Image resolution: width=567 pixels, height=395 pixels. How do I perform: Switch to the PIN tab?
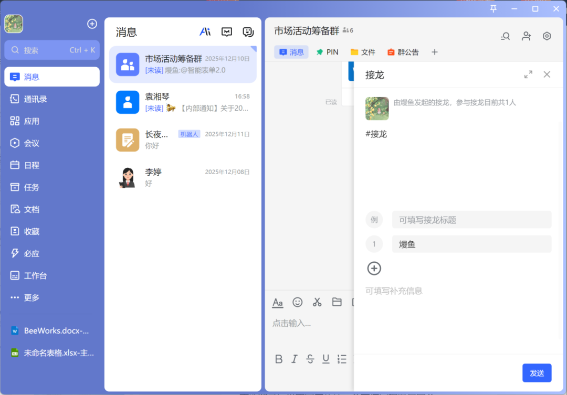(x=327, y=52)
